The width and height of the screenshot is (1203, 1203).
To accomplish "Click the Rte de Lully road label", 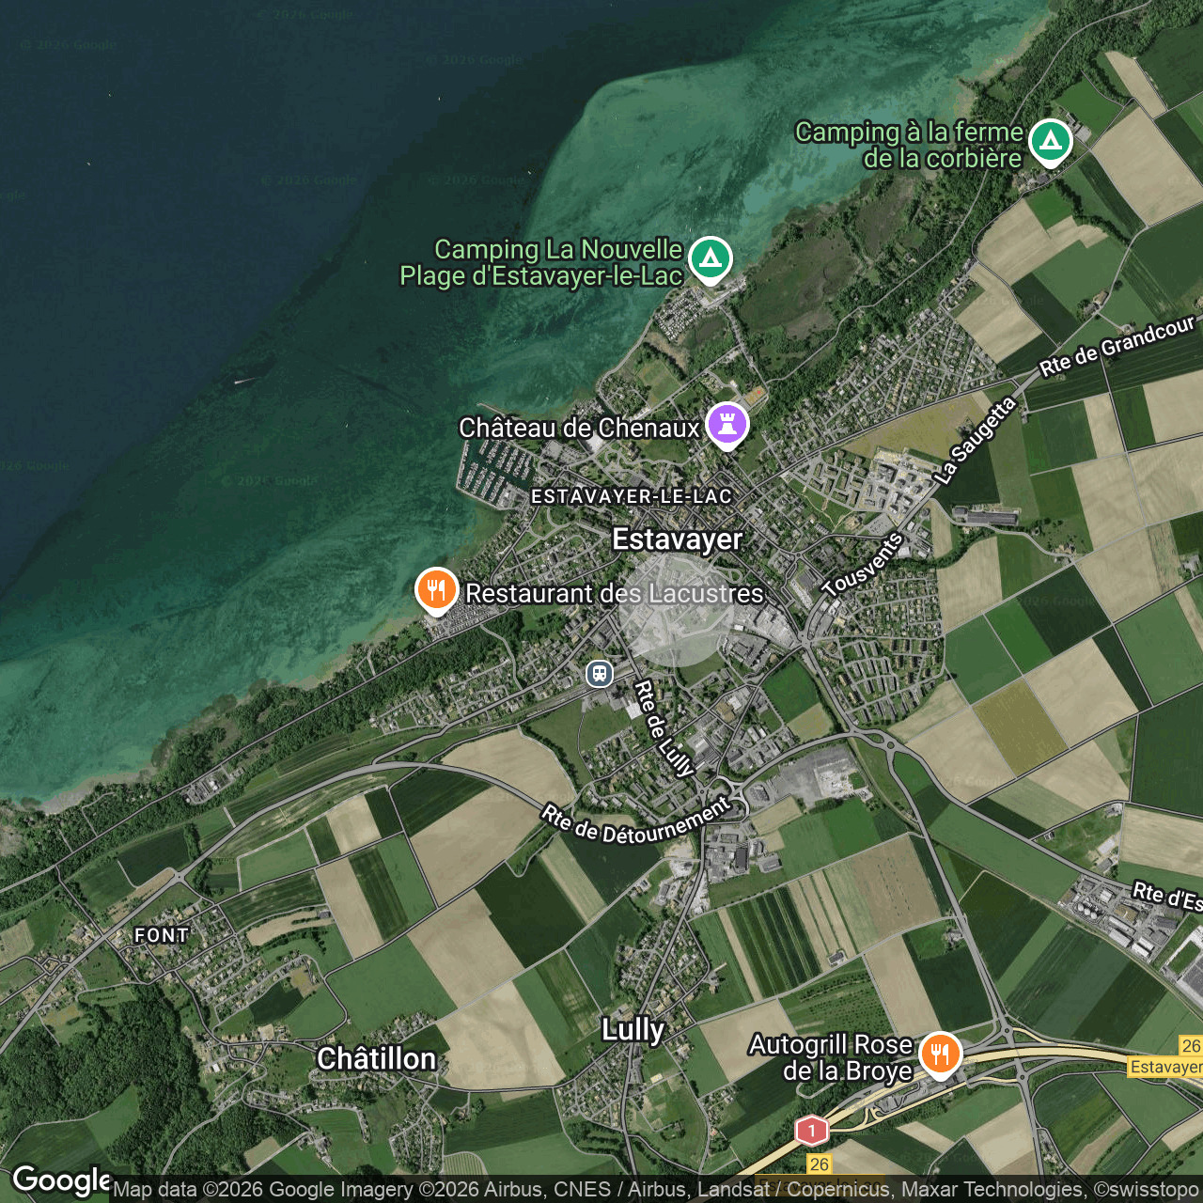I will [664, 729].
